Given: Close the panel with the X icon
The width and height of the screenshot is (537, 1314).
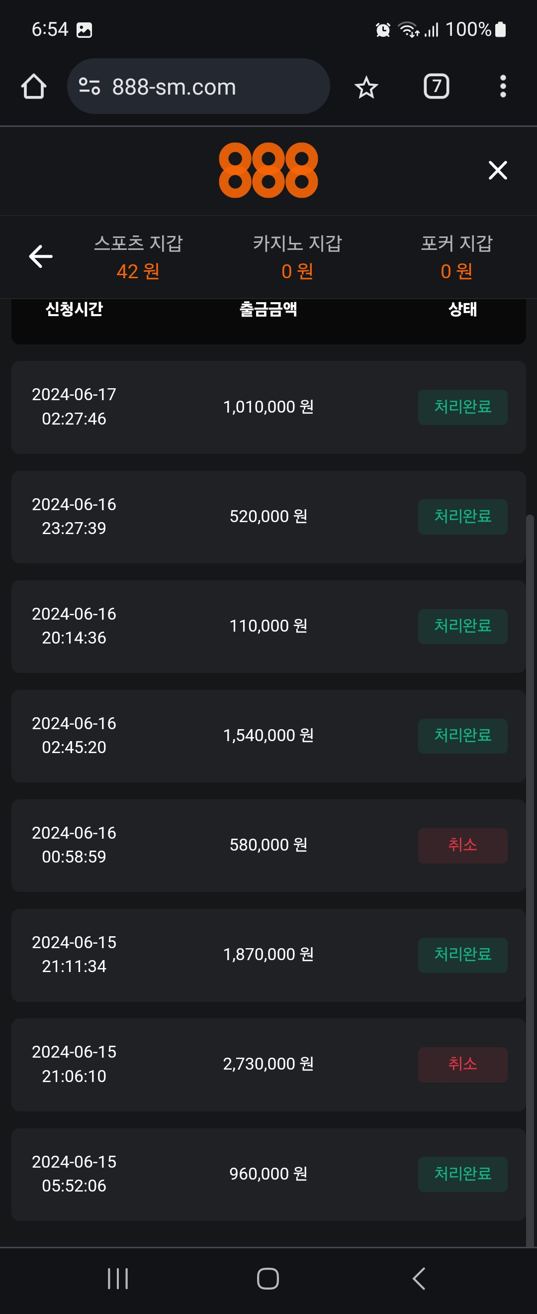Looking at the screenshot, I should coord(497,170).
